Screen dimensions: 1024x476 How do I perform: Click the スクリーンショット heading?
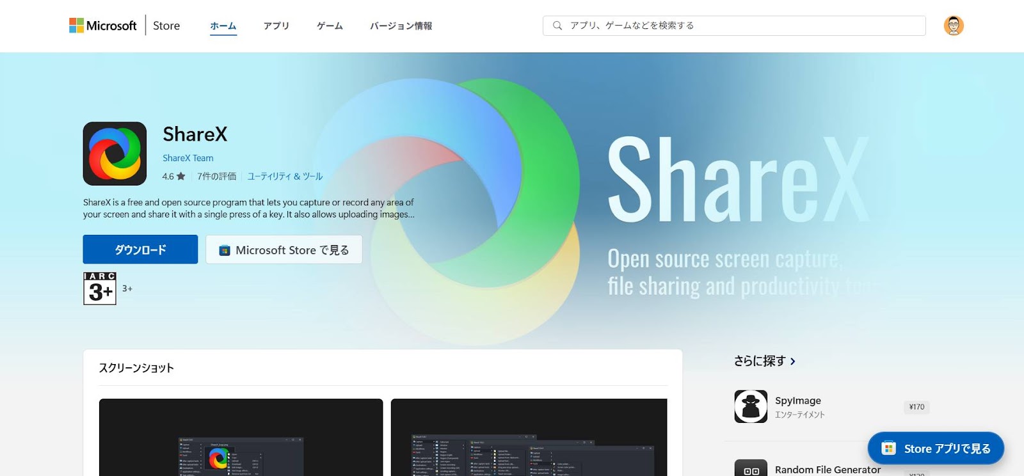coord(136,368)
